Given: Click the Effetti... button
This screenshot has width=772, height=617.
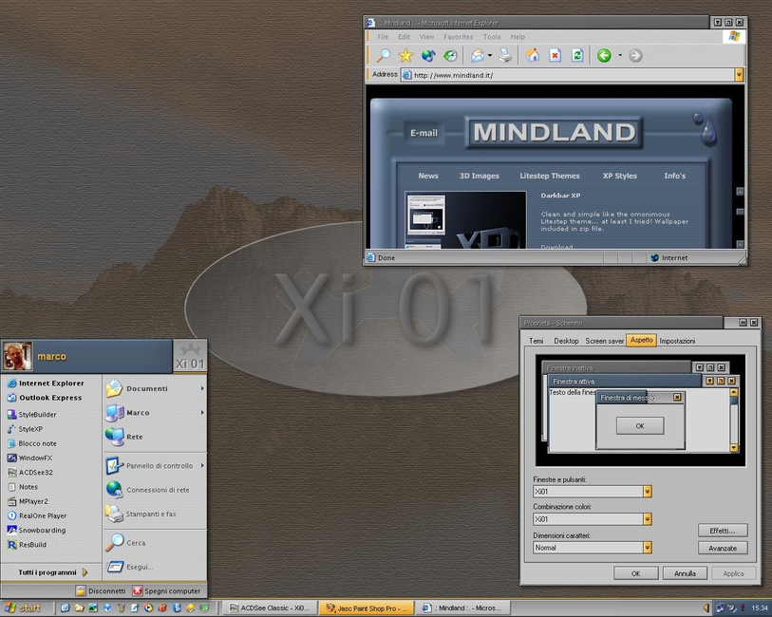Looking at the screenshot, I should (x=723, y=531).
